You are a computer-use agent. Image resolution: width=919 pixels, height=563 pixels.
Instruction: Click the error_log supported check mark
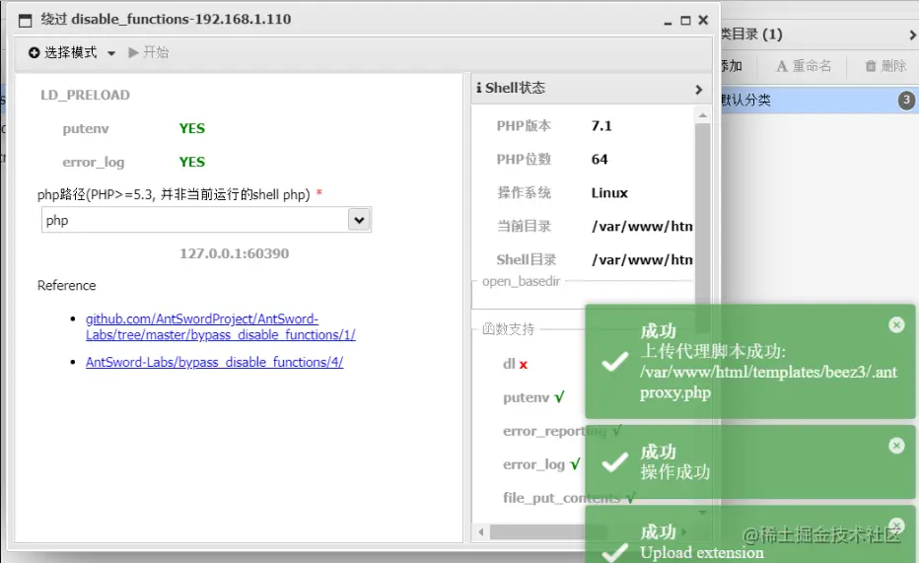point(575,464)
